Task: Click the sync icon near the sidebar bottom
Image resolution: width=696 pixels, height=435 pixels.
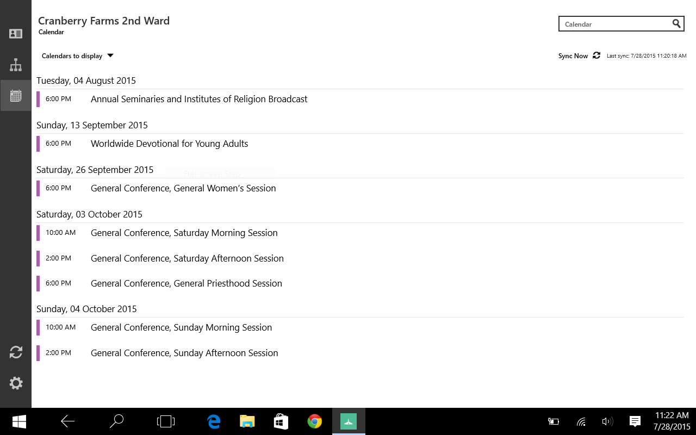Action: click(x=16, y=352)
